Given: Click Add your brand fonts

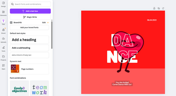Looking at the screenshot, I should tap(29, 27).
